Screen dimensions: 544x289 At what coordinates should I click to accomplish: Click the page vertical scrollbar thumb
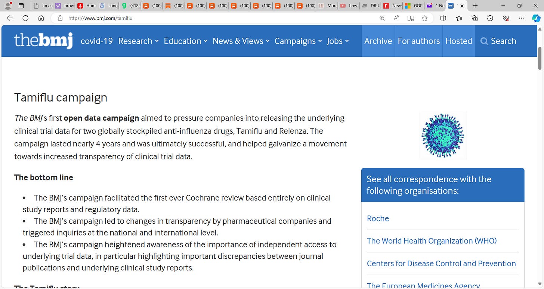coord(540,58)
